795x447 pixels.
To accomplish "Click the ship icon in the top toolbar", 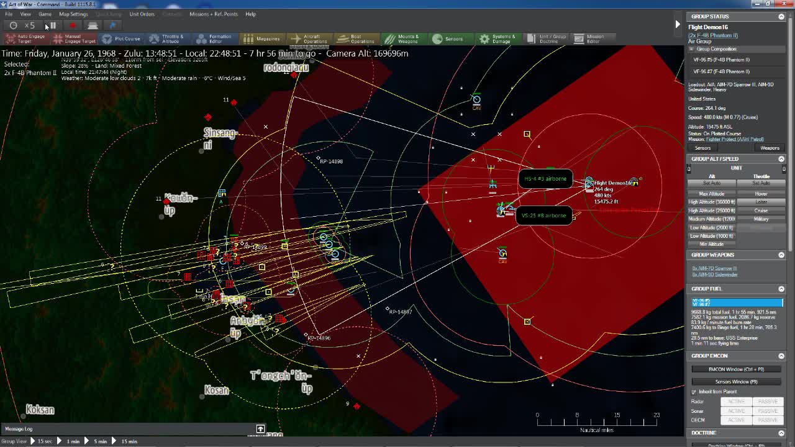I will (93, 25).
